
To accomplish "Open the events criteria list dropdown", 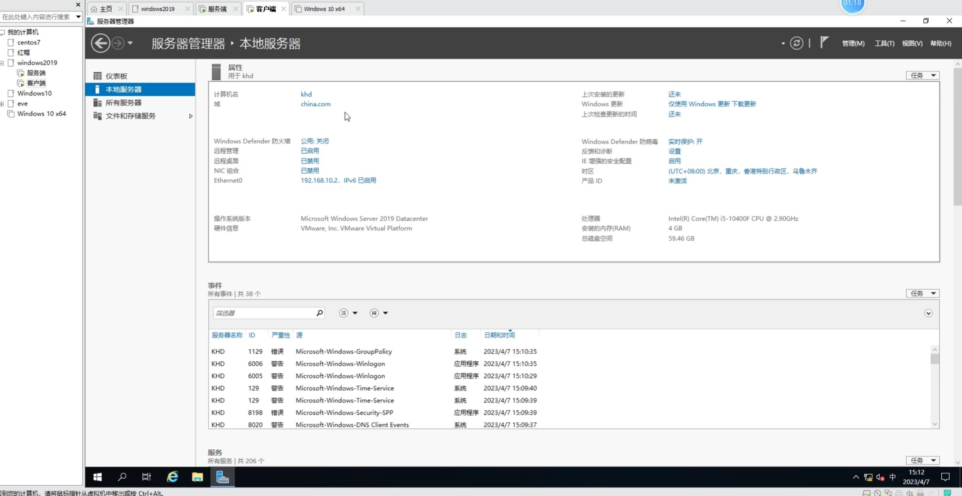I will click(348, 313).
